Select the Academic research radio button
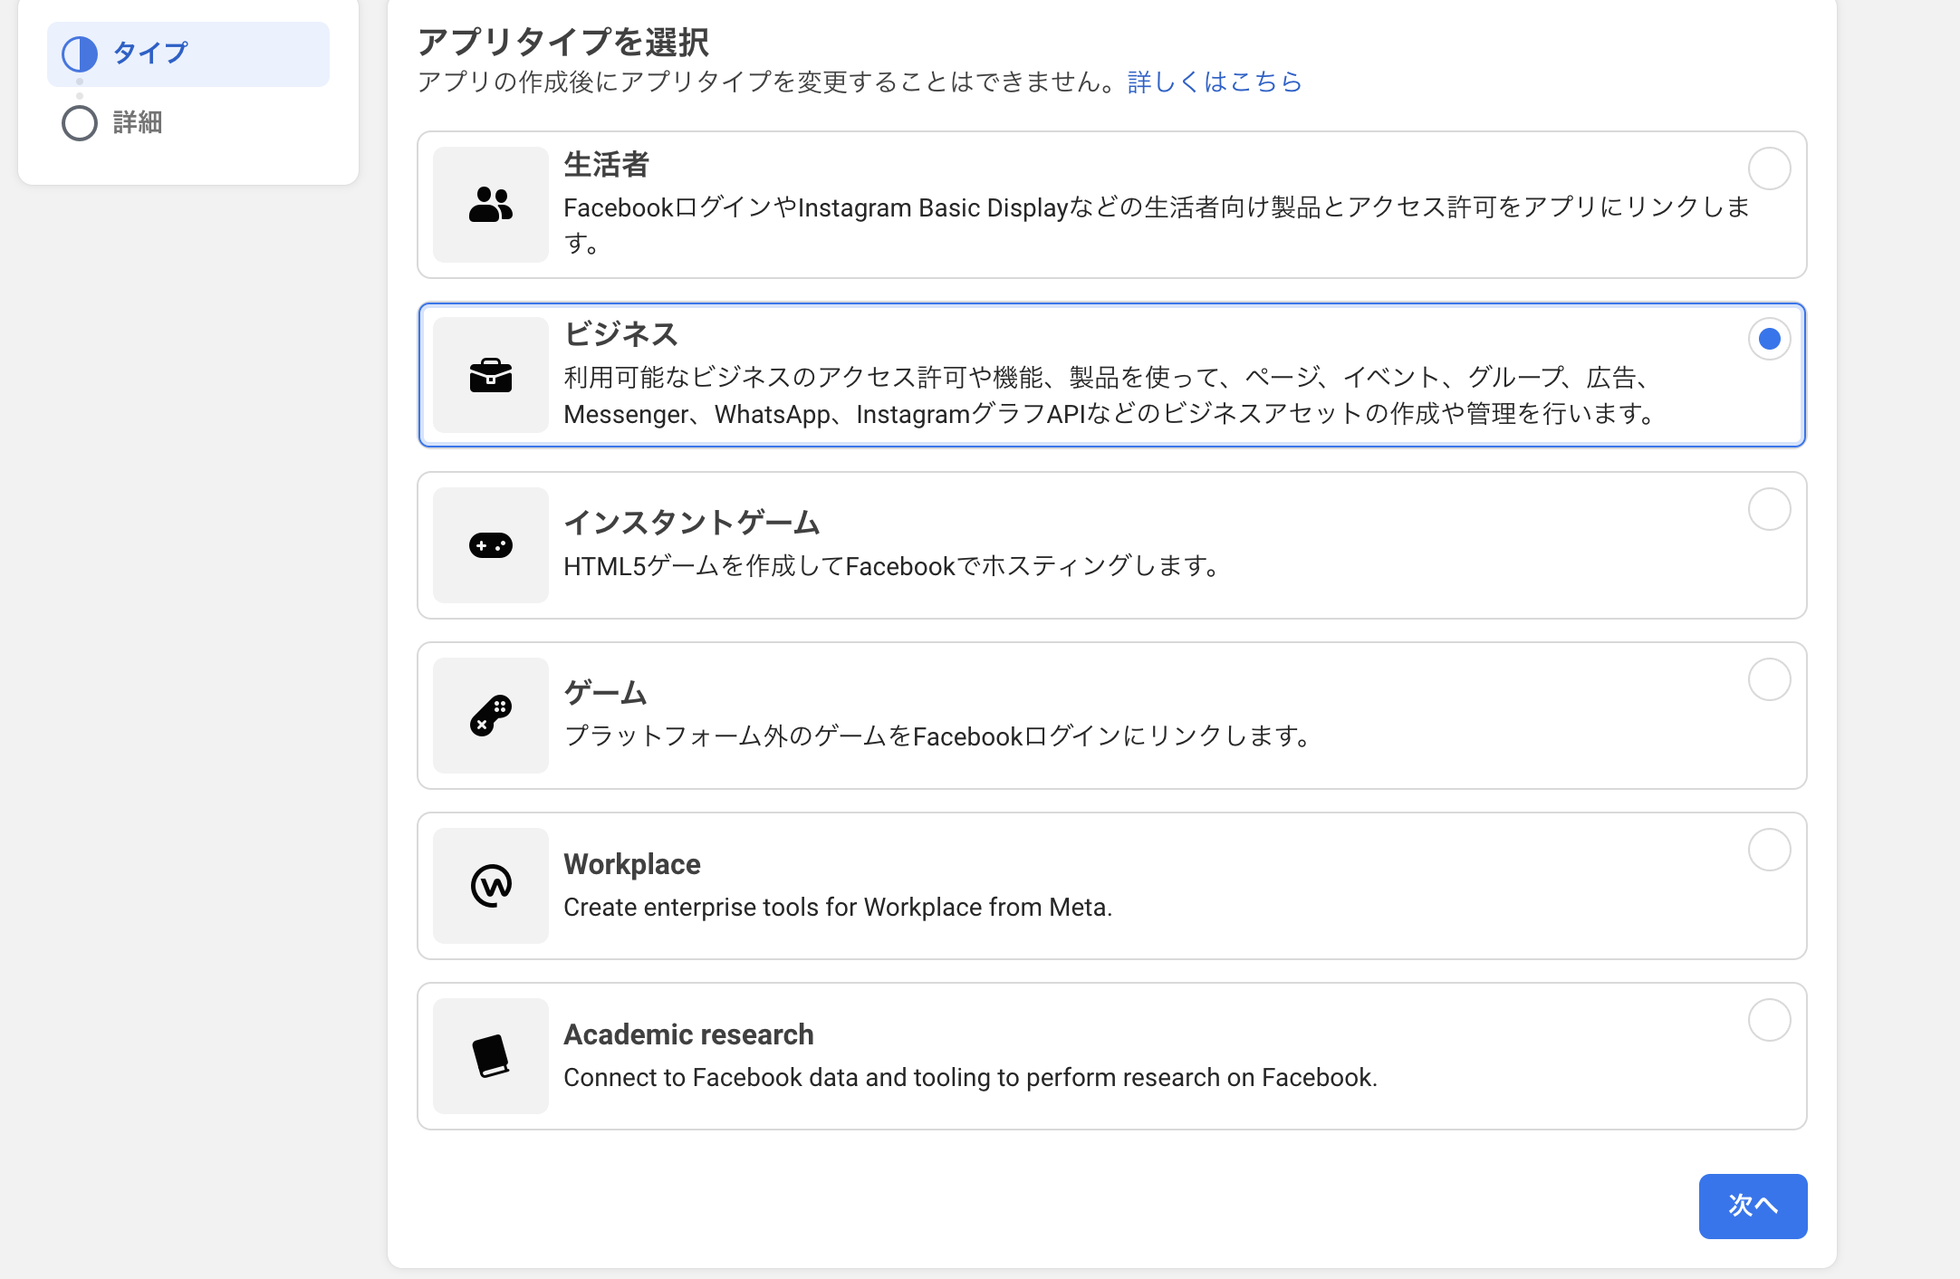Screen dimensions: 1960x1279 click(x=1769, y=1020)
